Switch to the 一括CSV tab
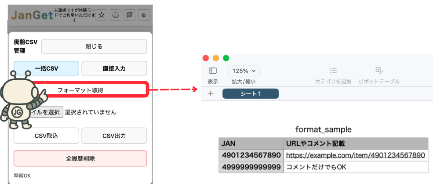This screenshot has width=433, height=186. pyautogui.click(x=47, y=68)
